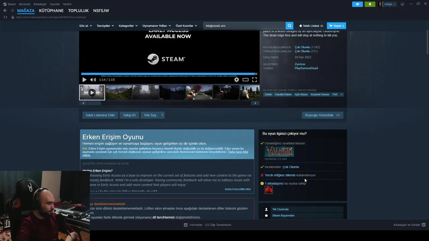
Task: Open Arkadaşlar ve Sohbet panel
Action: [409, 225]
